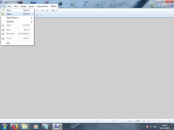Viewport: 174px width, 130px height.
Task: Click the zoom out magnifier icon
Action: 148,121
